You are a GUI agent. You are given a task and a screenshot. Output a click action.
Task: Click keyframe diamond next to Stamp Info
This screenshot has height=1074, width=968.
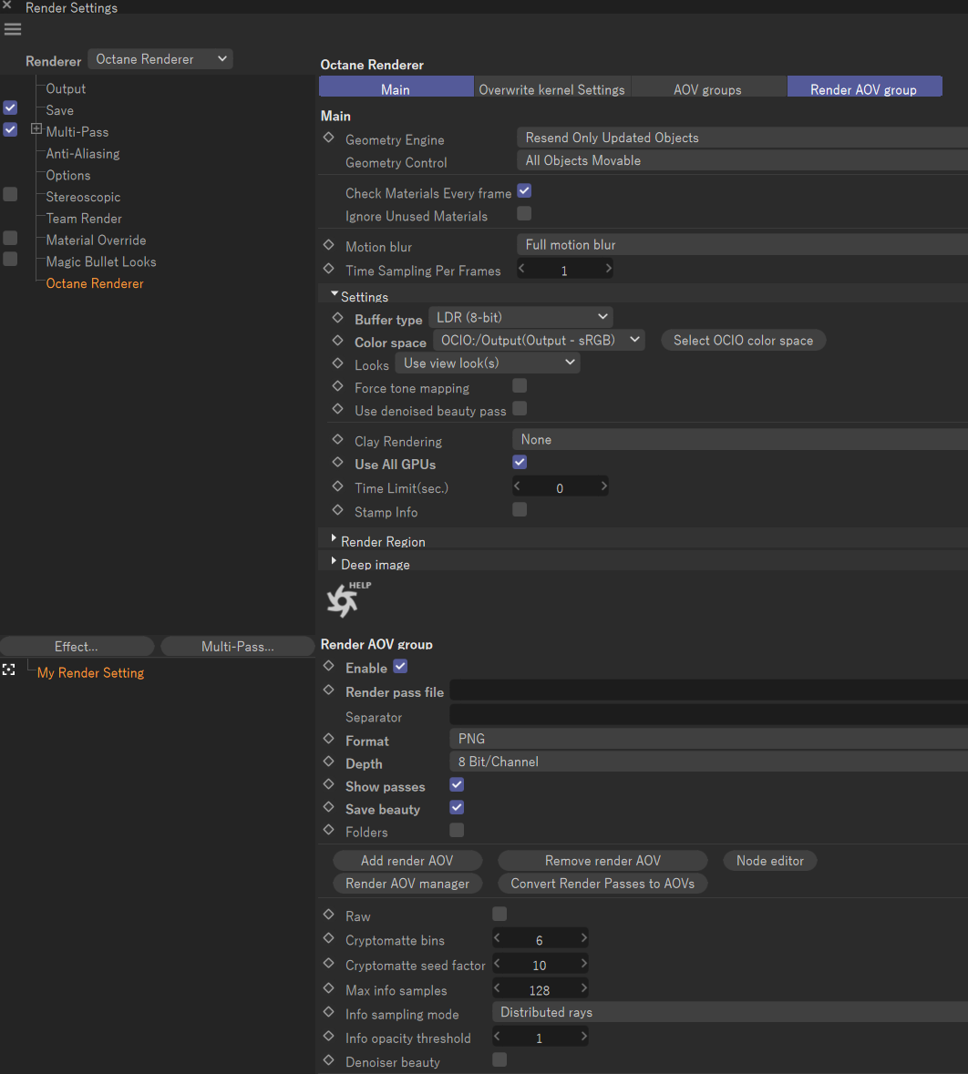337,510
